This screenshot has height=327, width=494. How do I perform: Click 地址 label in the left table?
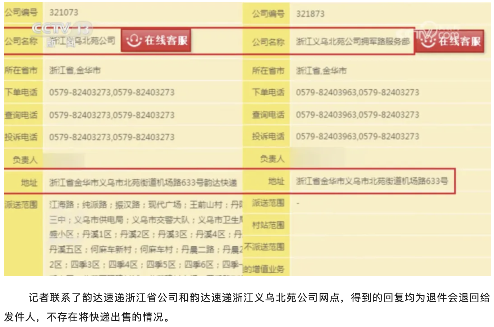[x=29, y=183]
